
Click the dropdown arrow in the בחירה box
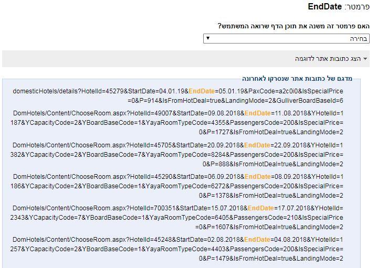click(x=208, y=38)
